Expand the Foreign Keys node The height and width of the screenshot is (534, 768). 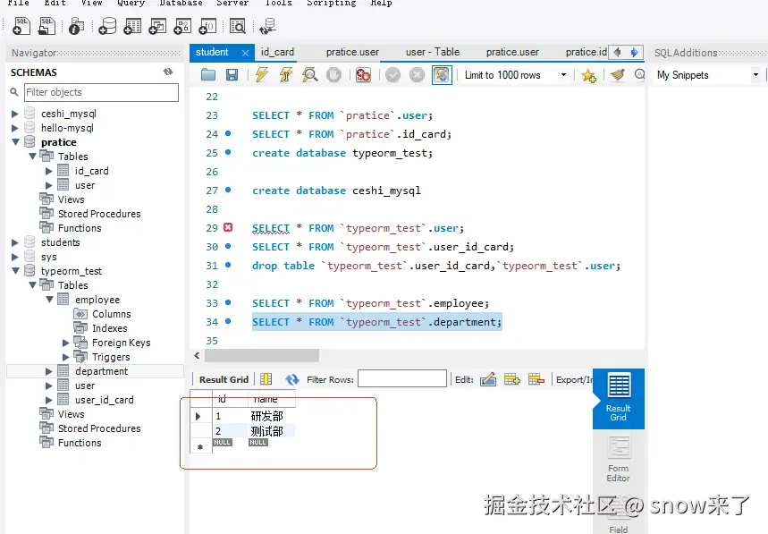tap(65, 343)
